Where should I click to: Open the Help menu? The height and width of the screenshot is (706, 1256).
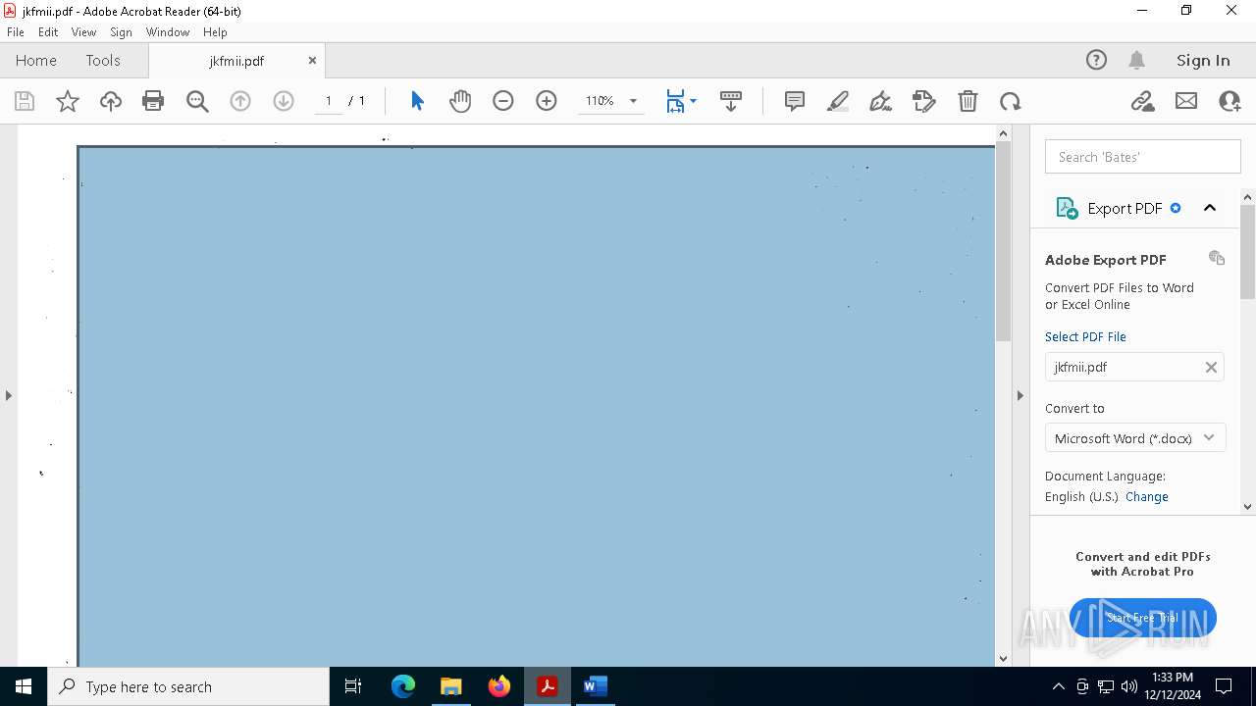pos(215,32)
